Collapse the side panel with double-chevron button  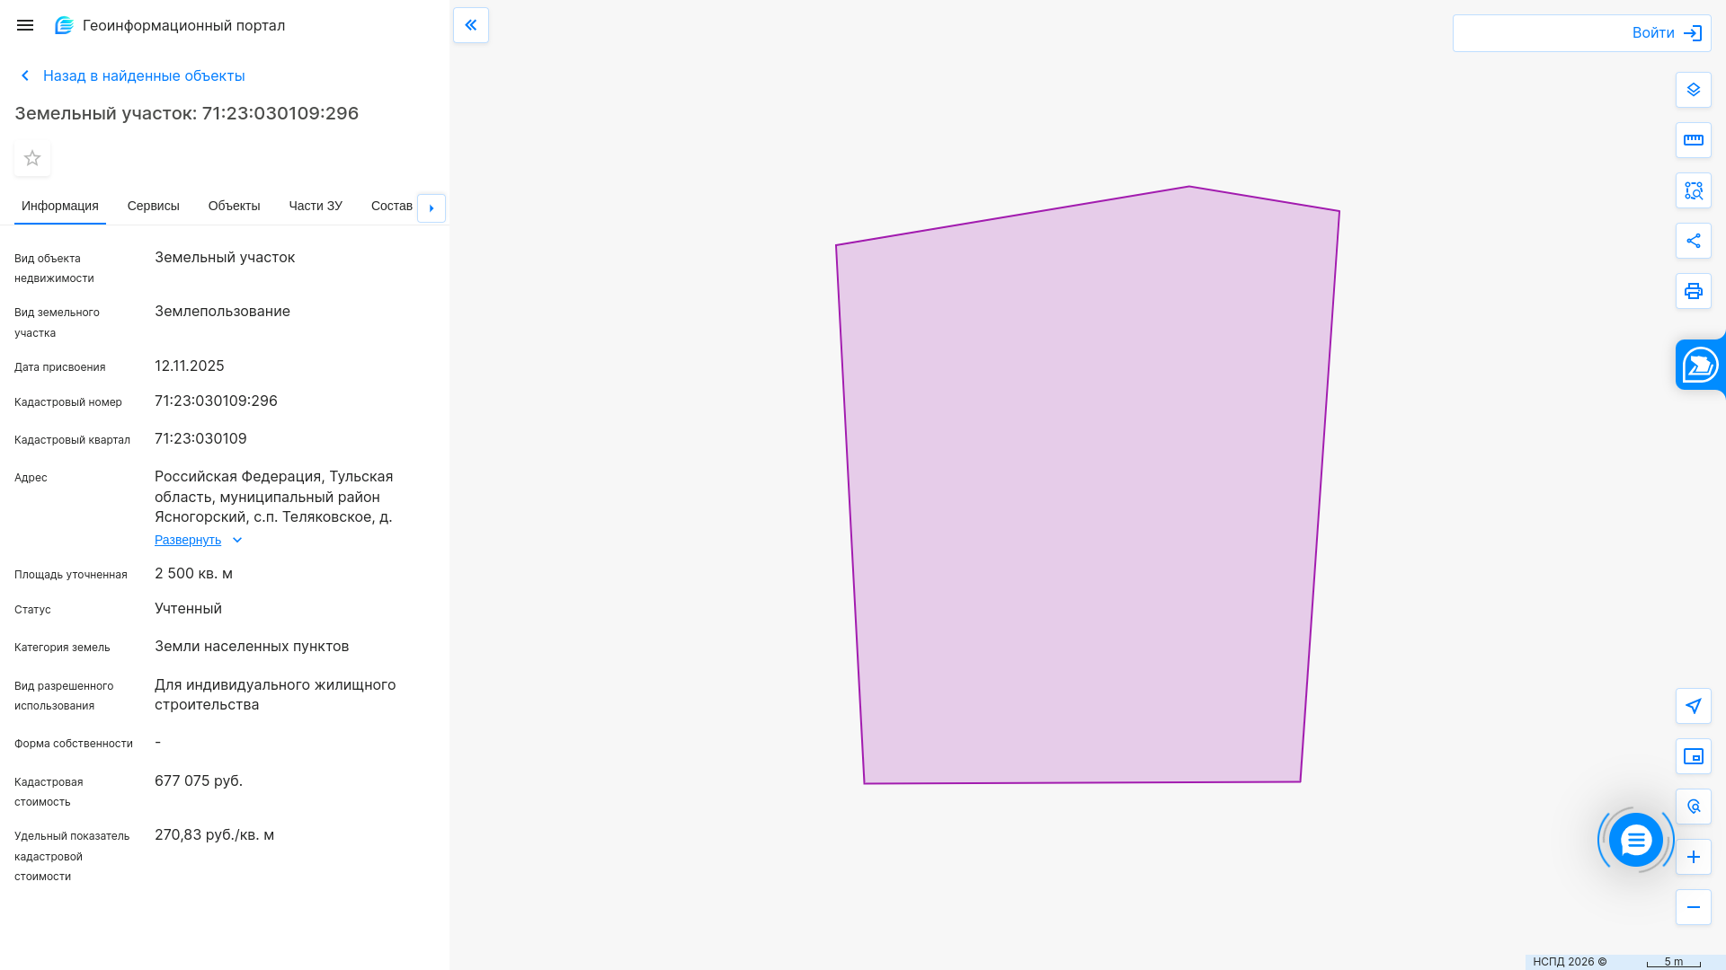point(471,25)
